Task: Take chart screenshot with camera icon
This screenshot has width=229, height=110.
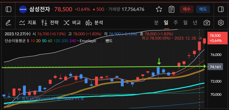Action: (207, 23)
